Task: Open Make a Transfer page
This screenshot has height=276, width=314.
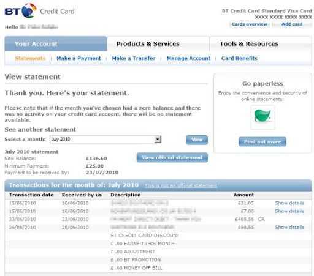Action: [134, 58]
